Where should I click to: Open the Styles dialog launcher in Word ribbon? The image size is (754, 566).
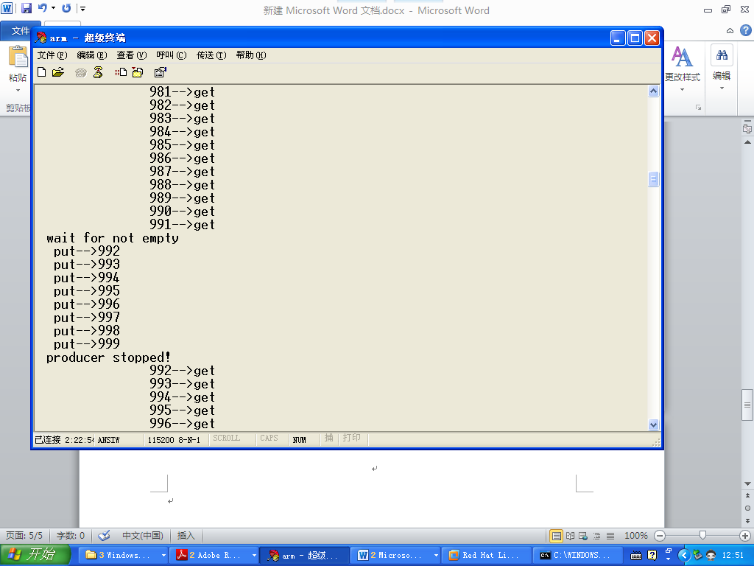698,108
